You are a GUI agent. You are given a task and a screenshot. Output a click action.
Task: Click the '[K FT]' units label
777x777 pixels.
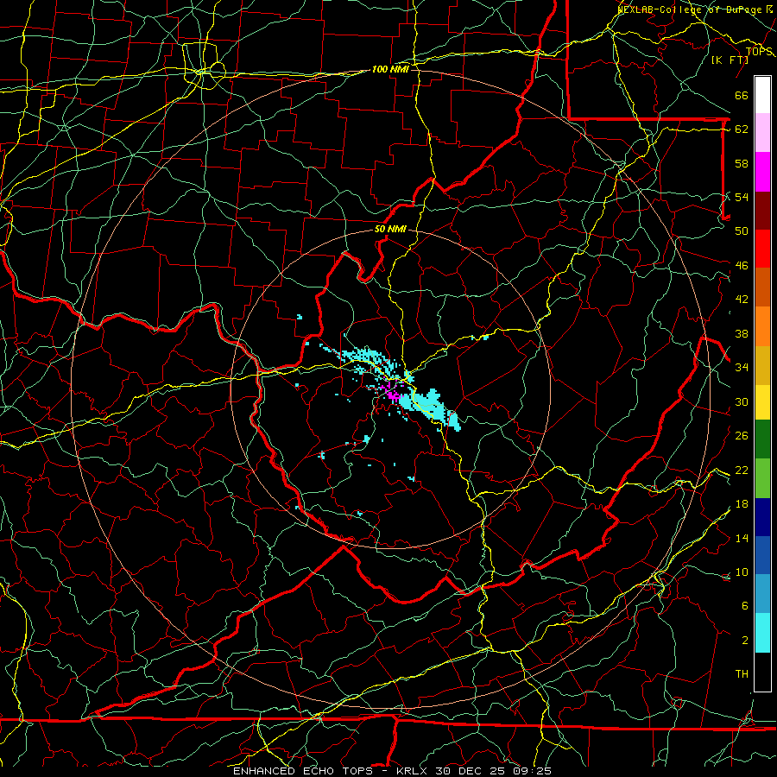(730, 60)
